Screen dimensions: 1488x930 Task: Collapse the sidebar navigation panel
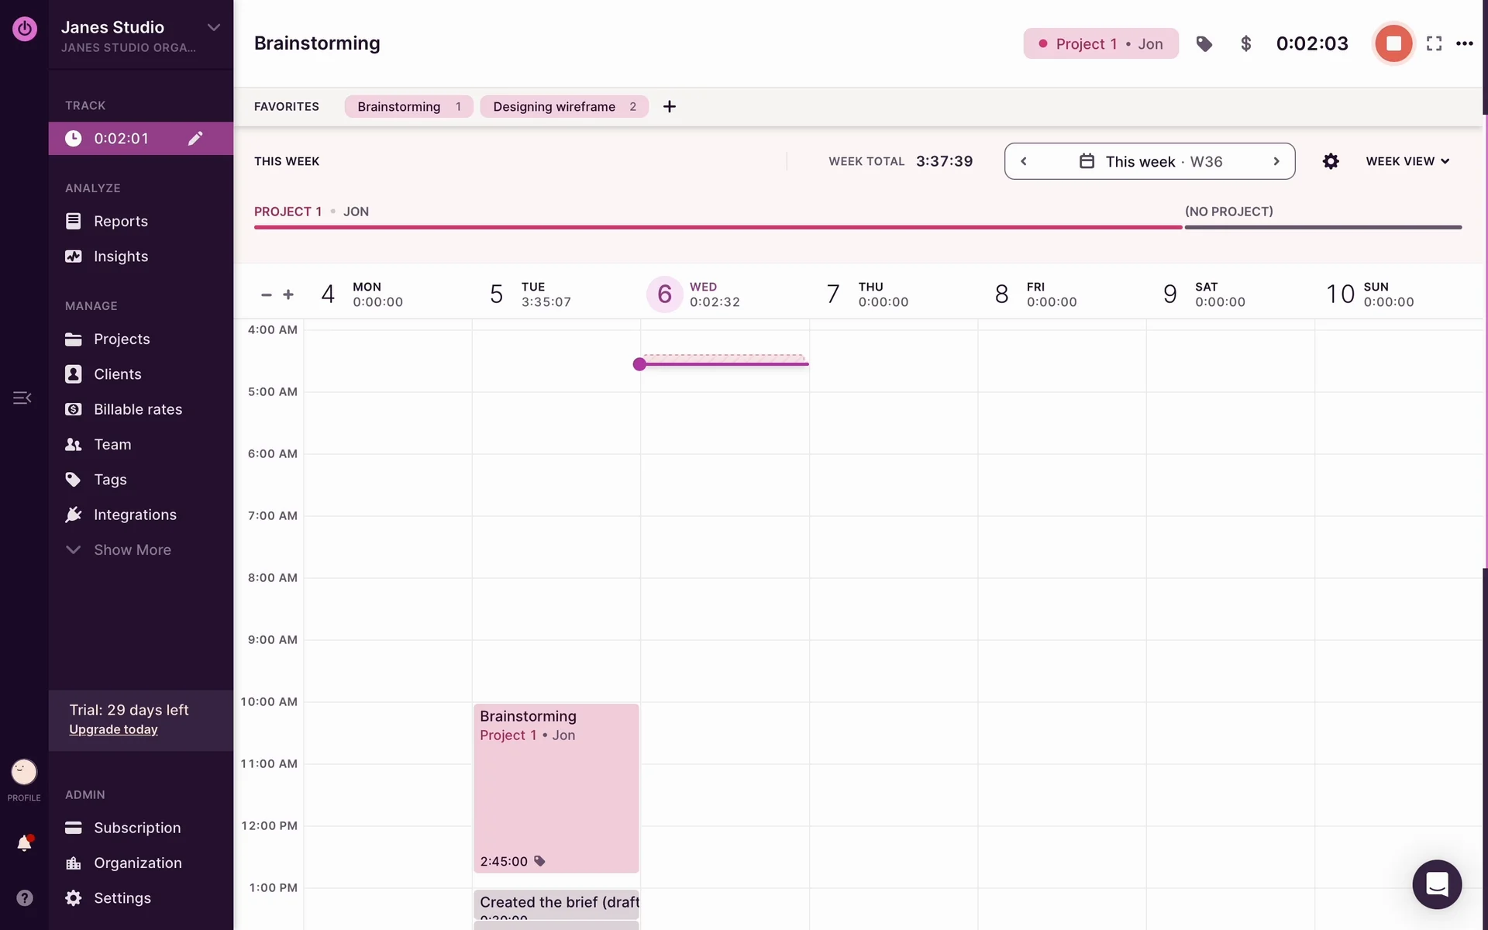[22, 398]
